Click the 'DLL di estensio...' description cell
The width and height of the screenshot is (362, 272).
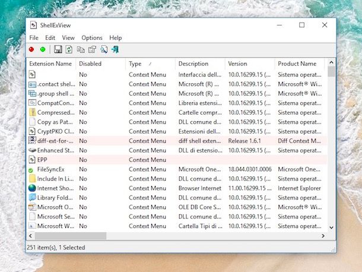pyautogui.click(x=200, y=151)
